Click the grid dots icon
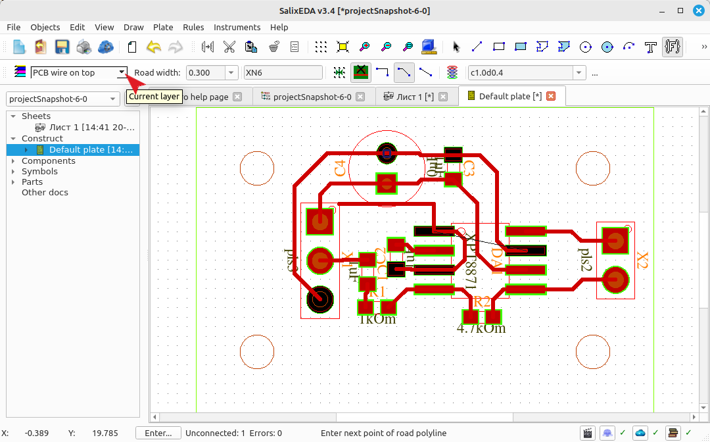This screenshot has height=442, width=710. tap(321, 47)
